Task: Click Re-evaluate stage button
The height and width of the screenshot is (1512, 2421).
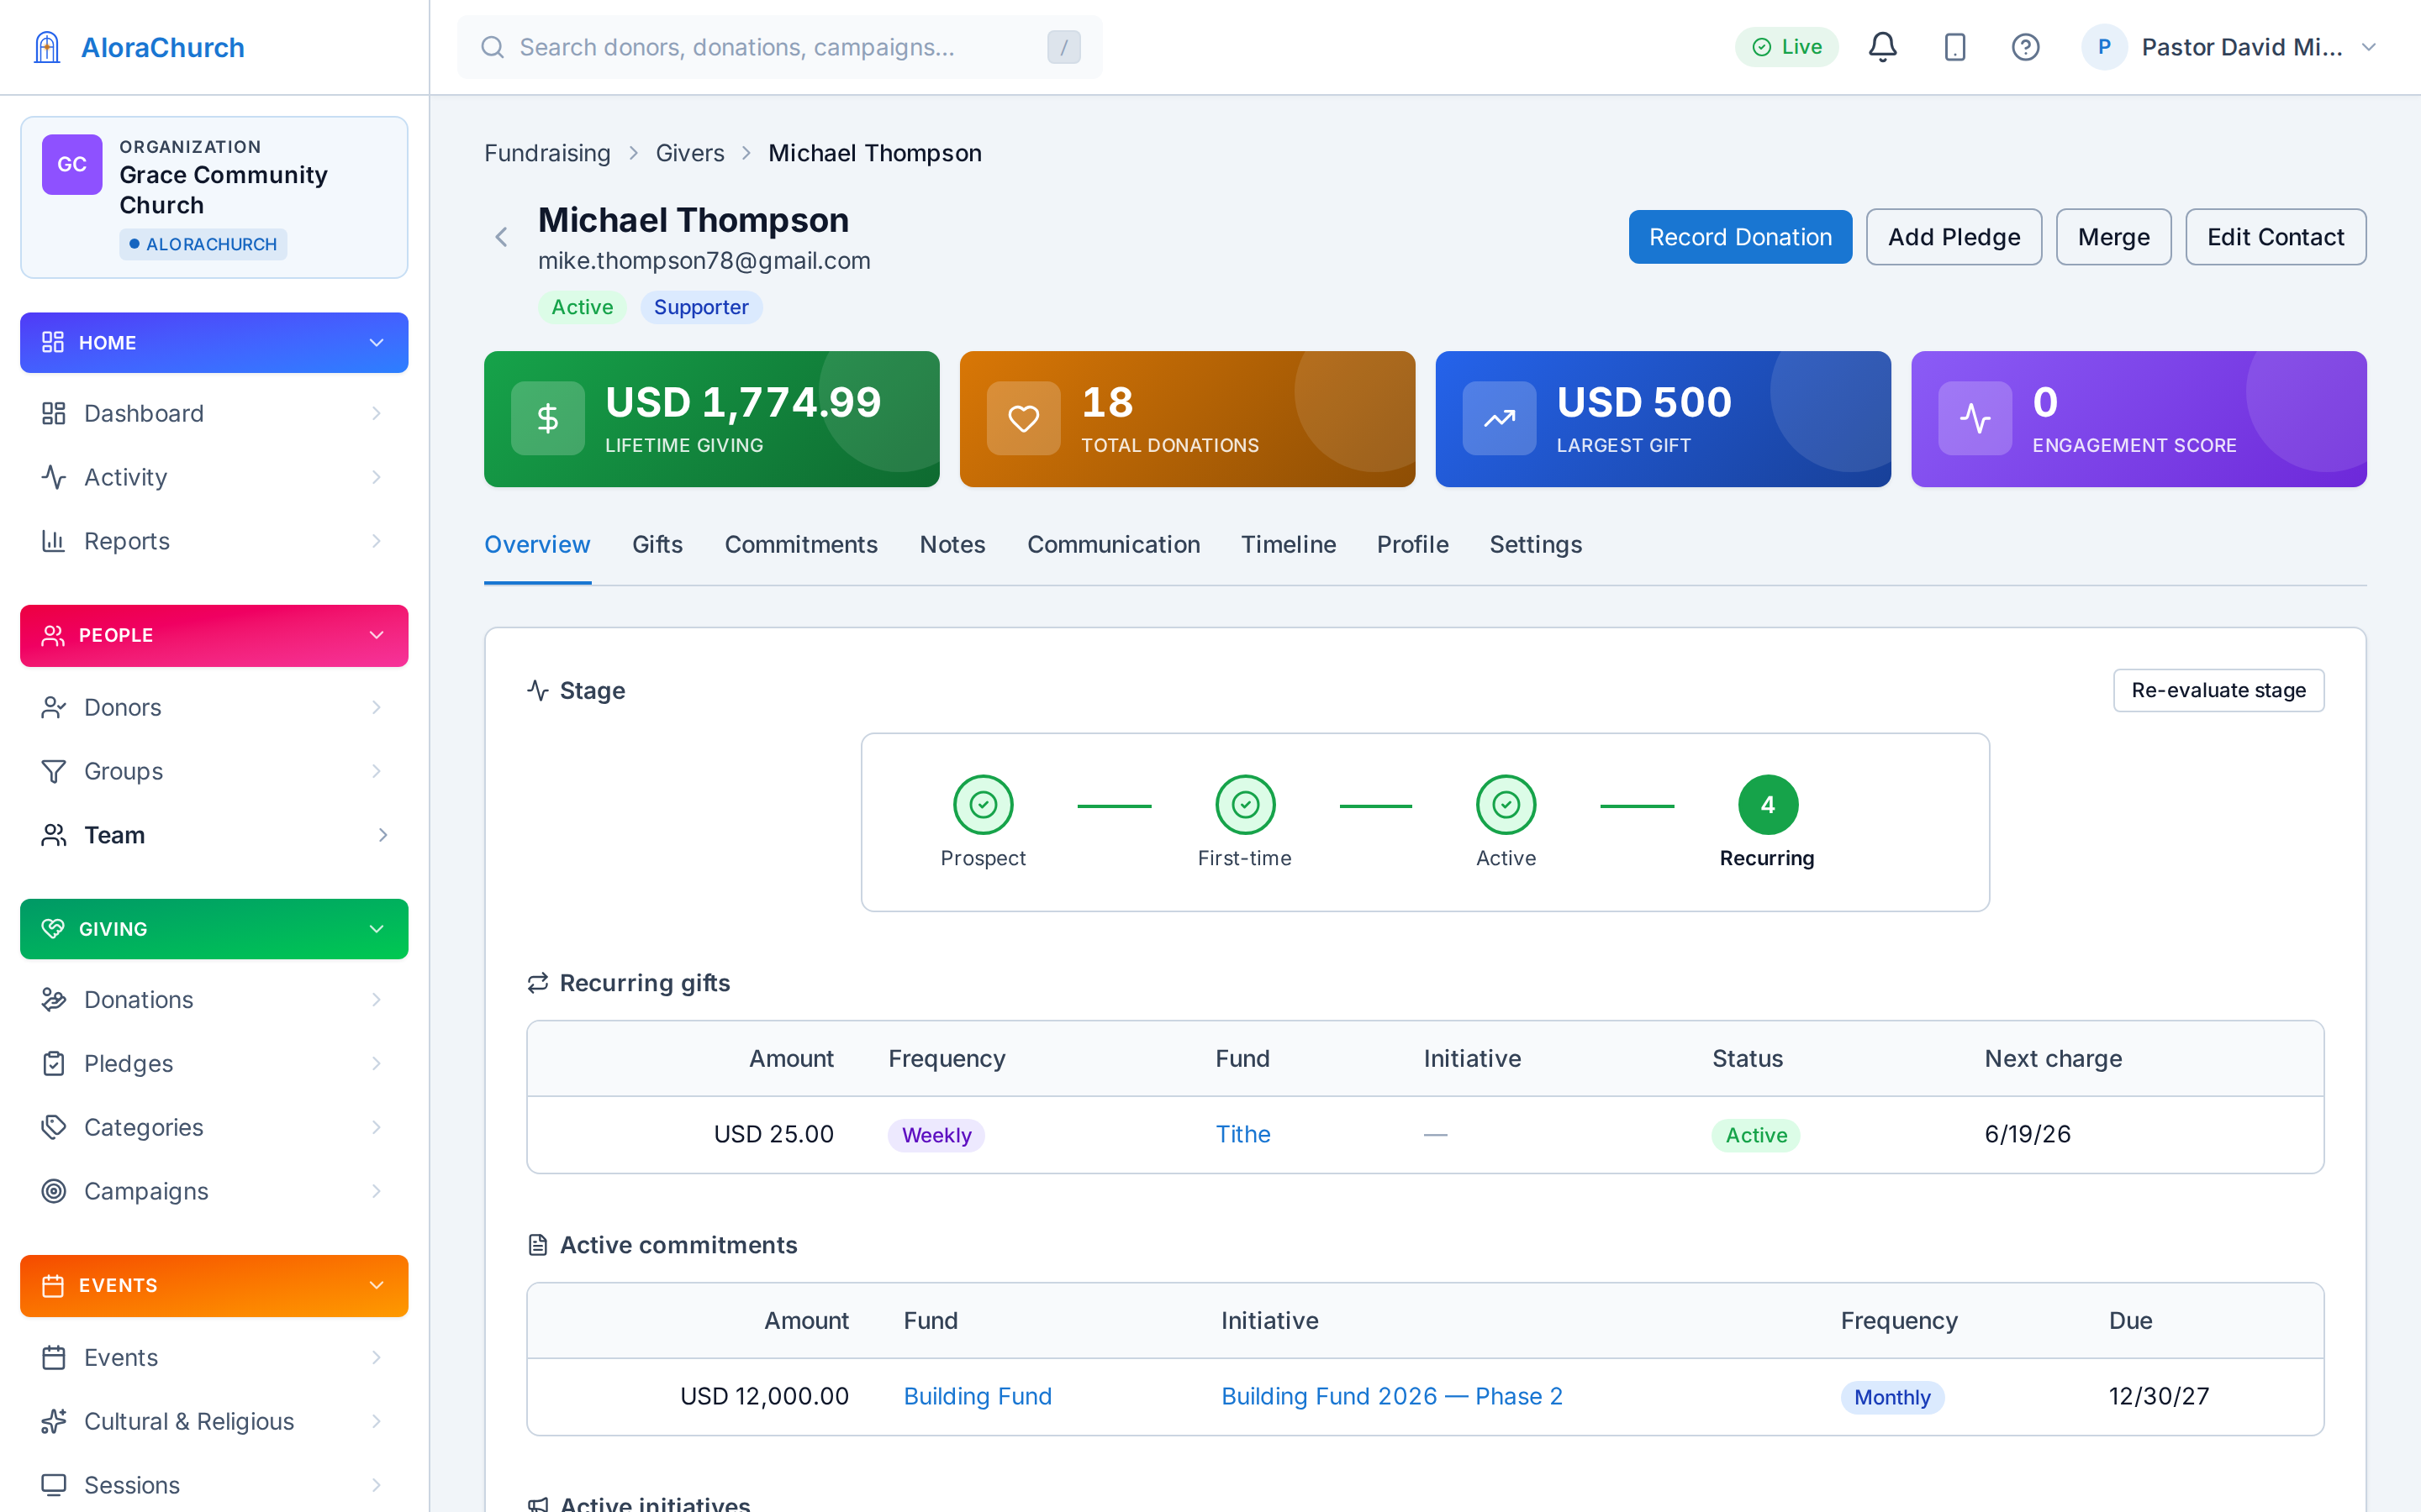Action: tap(2218, 690)
